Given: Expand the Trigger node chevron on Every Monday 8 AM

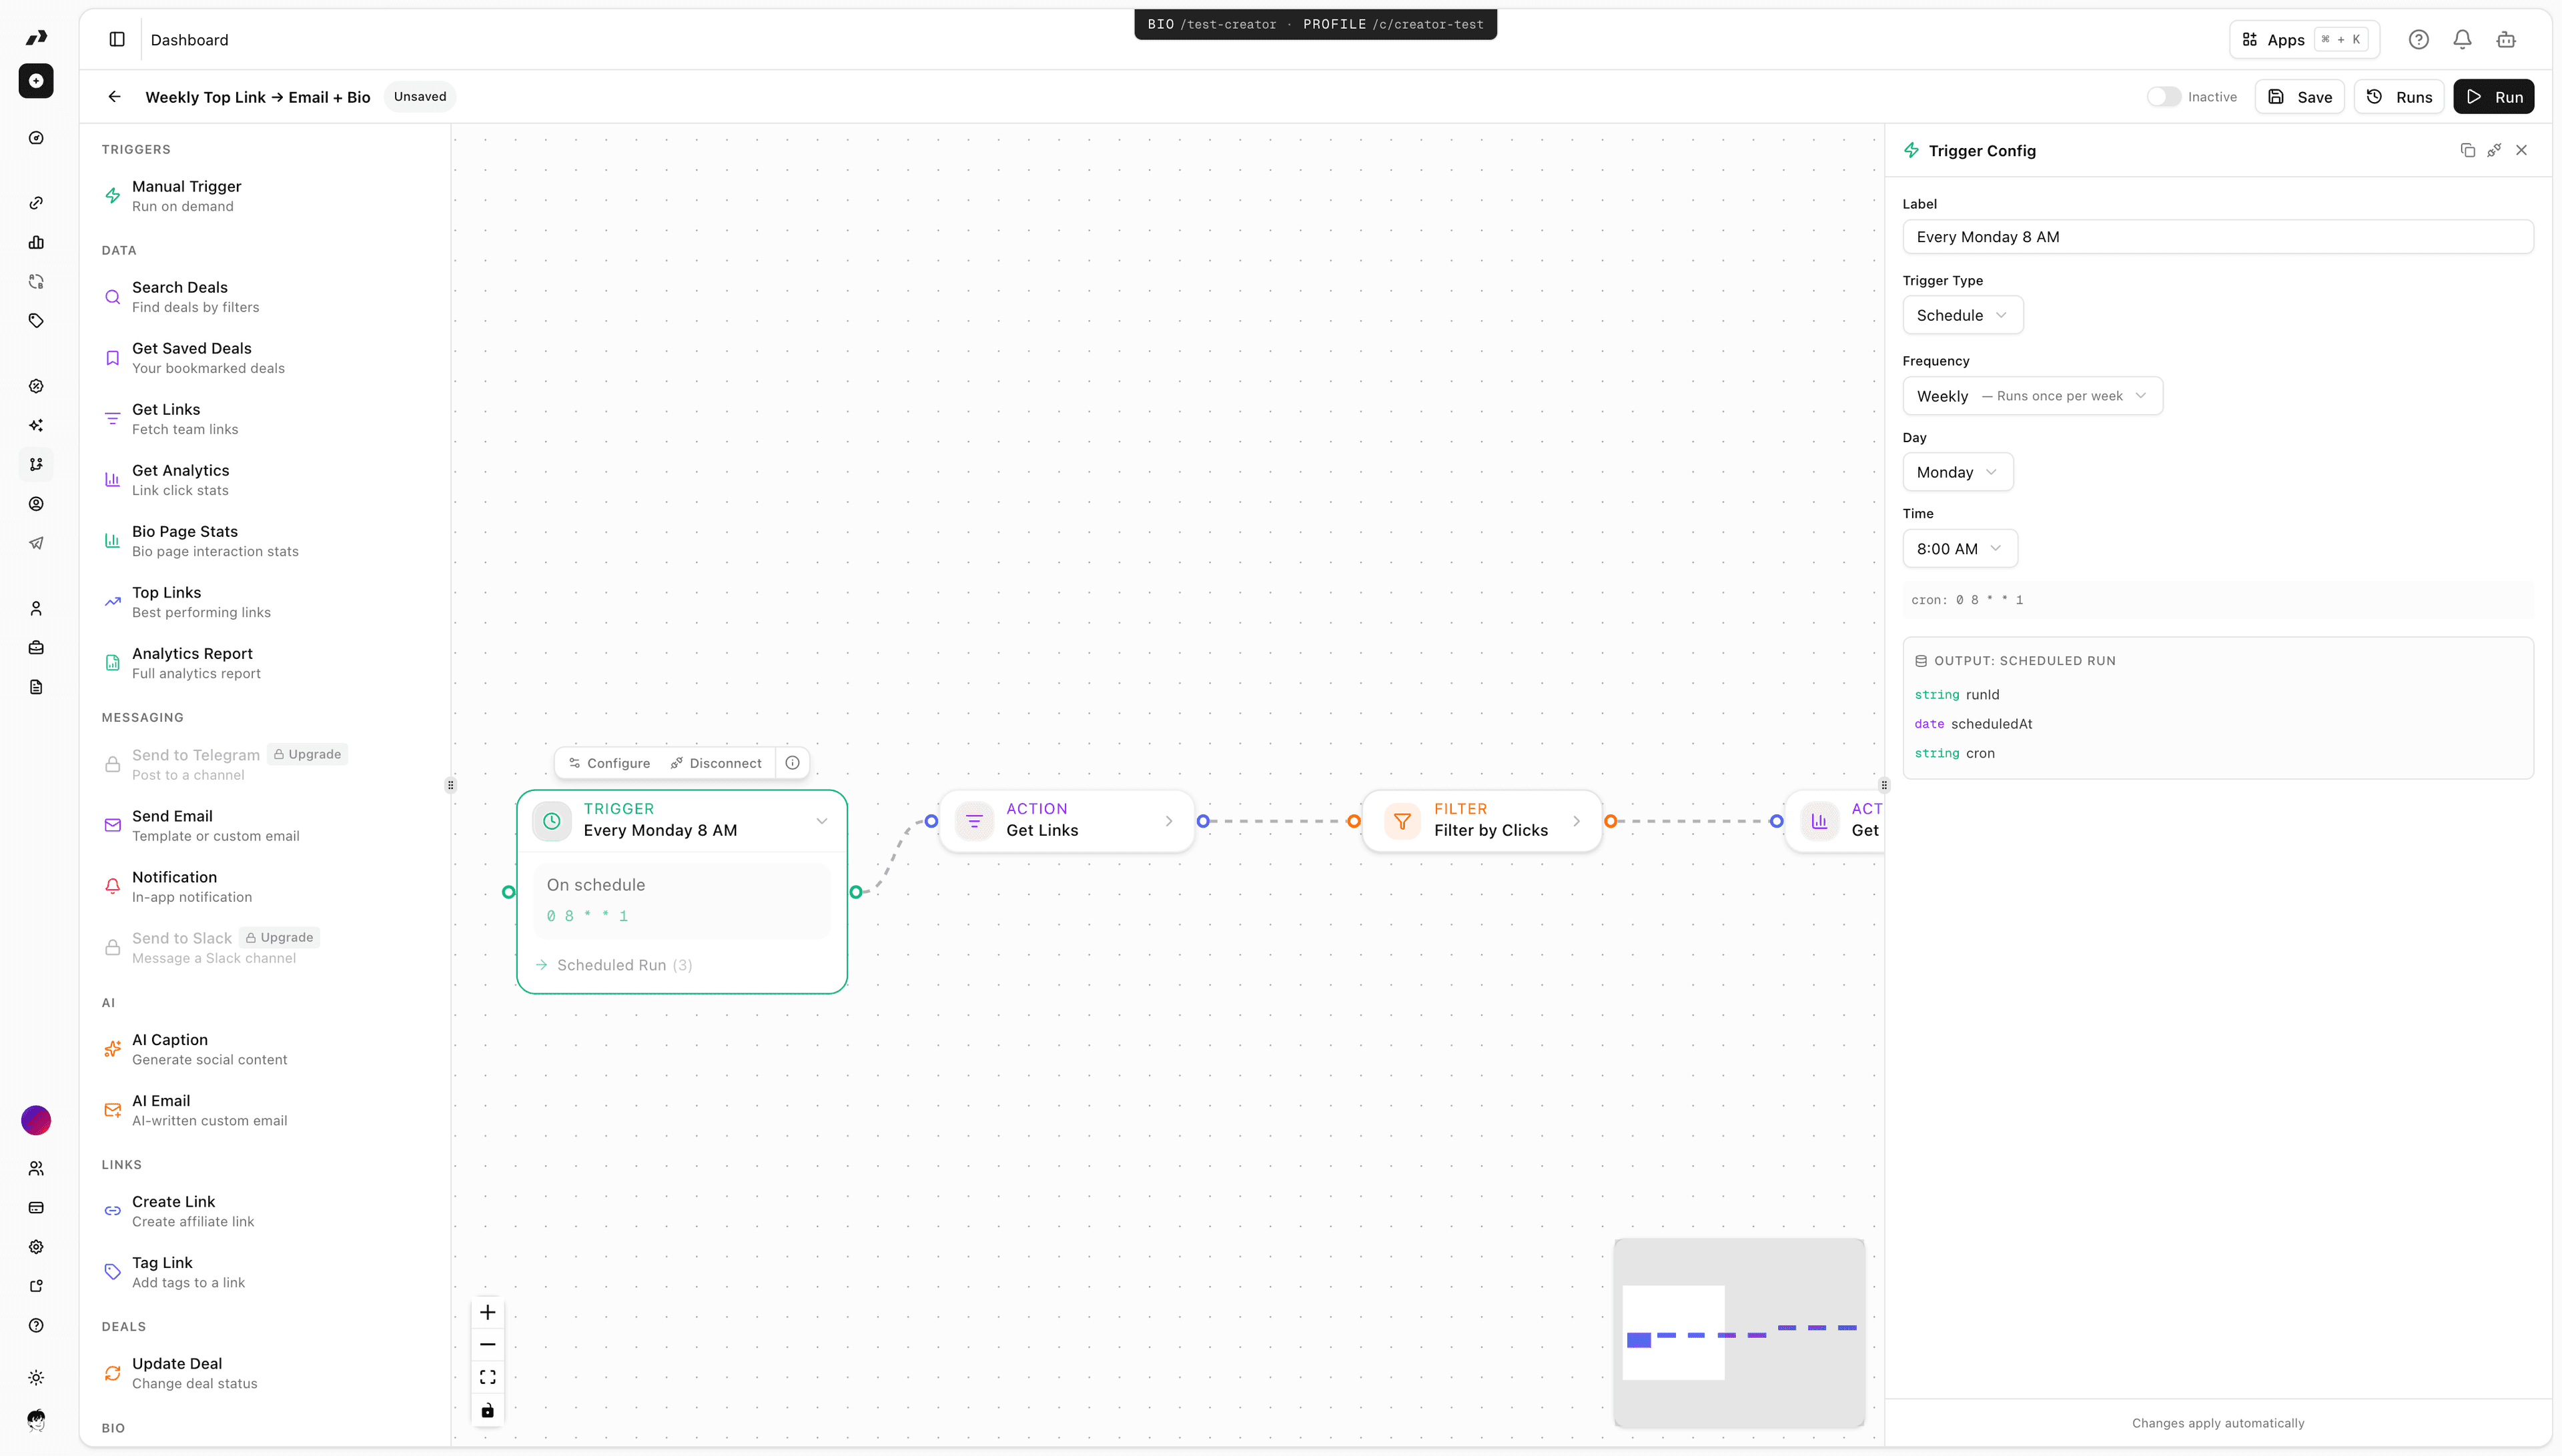Looking at the screenshot, I should click(x=822, y=821).
